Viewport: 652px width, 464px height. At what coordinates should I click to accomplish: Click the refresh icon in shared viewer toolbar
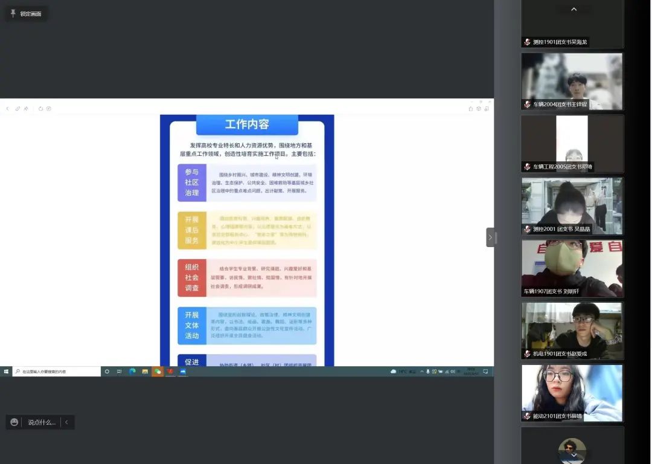(x=41, y=109)
